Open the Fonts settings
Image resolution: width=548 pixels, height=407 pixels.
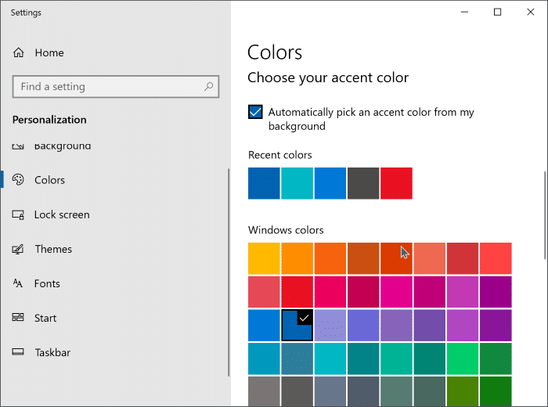[x=47, y=283]
